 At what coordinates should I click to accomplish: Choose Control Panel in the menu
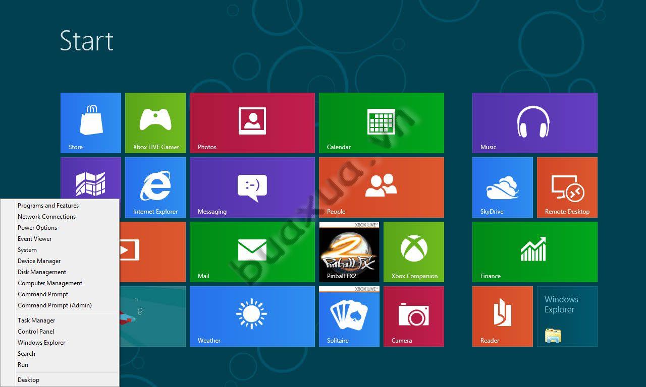pyautogui.click(x=60, y=332)
